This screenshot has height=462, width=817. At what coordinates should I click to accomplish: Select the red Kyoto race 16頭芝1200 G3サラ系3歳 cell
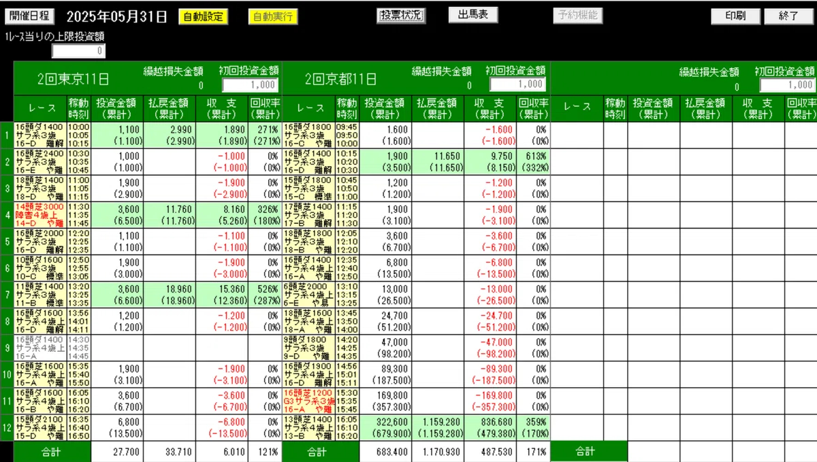[x=309, y=401]
